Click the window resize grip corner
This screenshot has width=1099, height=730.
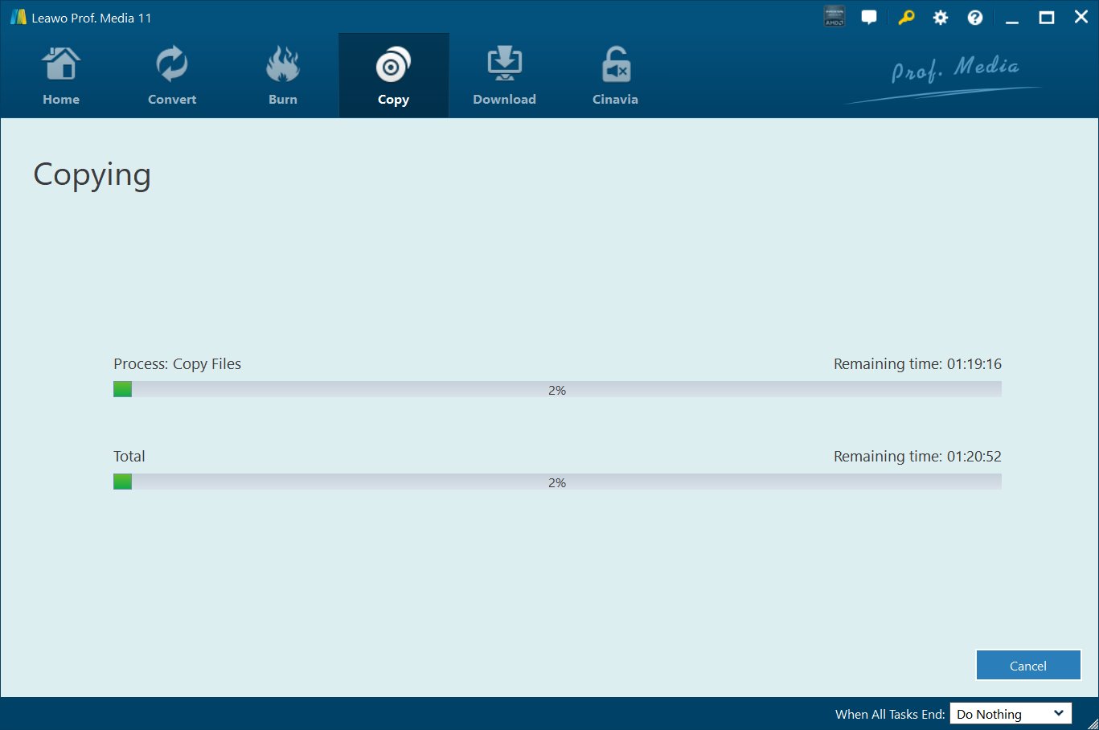pyautogui.click(x=1092, y=723)
